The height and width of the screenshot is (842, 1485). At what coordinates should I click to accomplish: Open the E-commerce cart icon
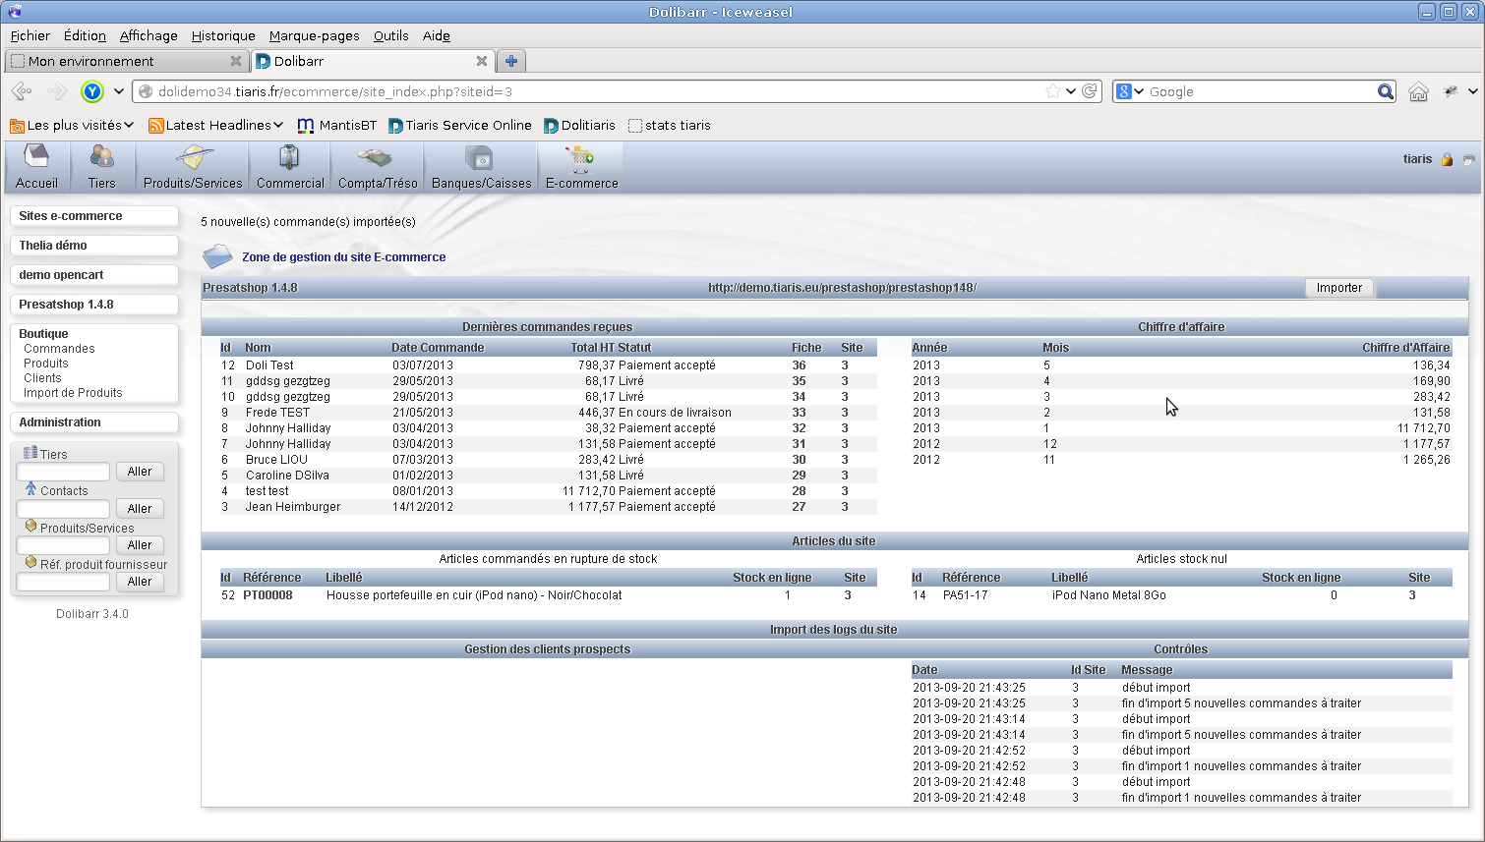[580, 158]
